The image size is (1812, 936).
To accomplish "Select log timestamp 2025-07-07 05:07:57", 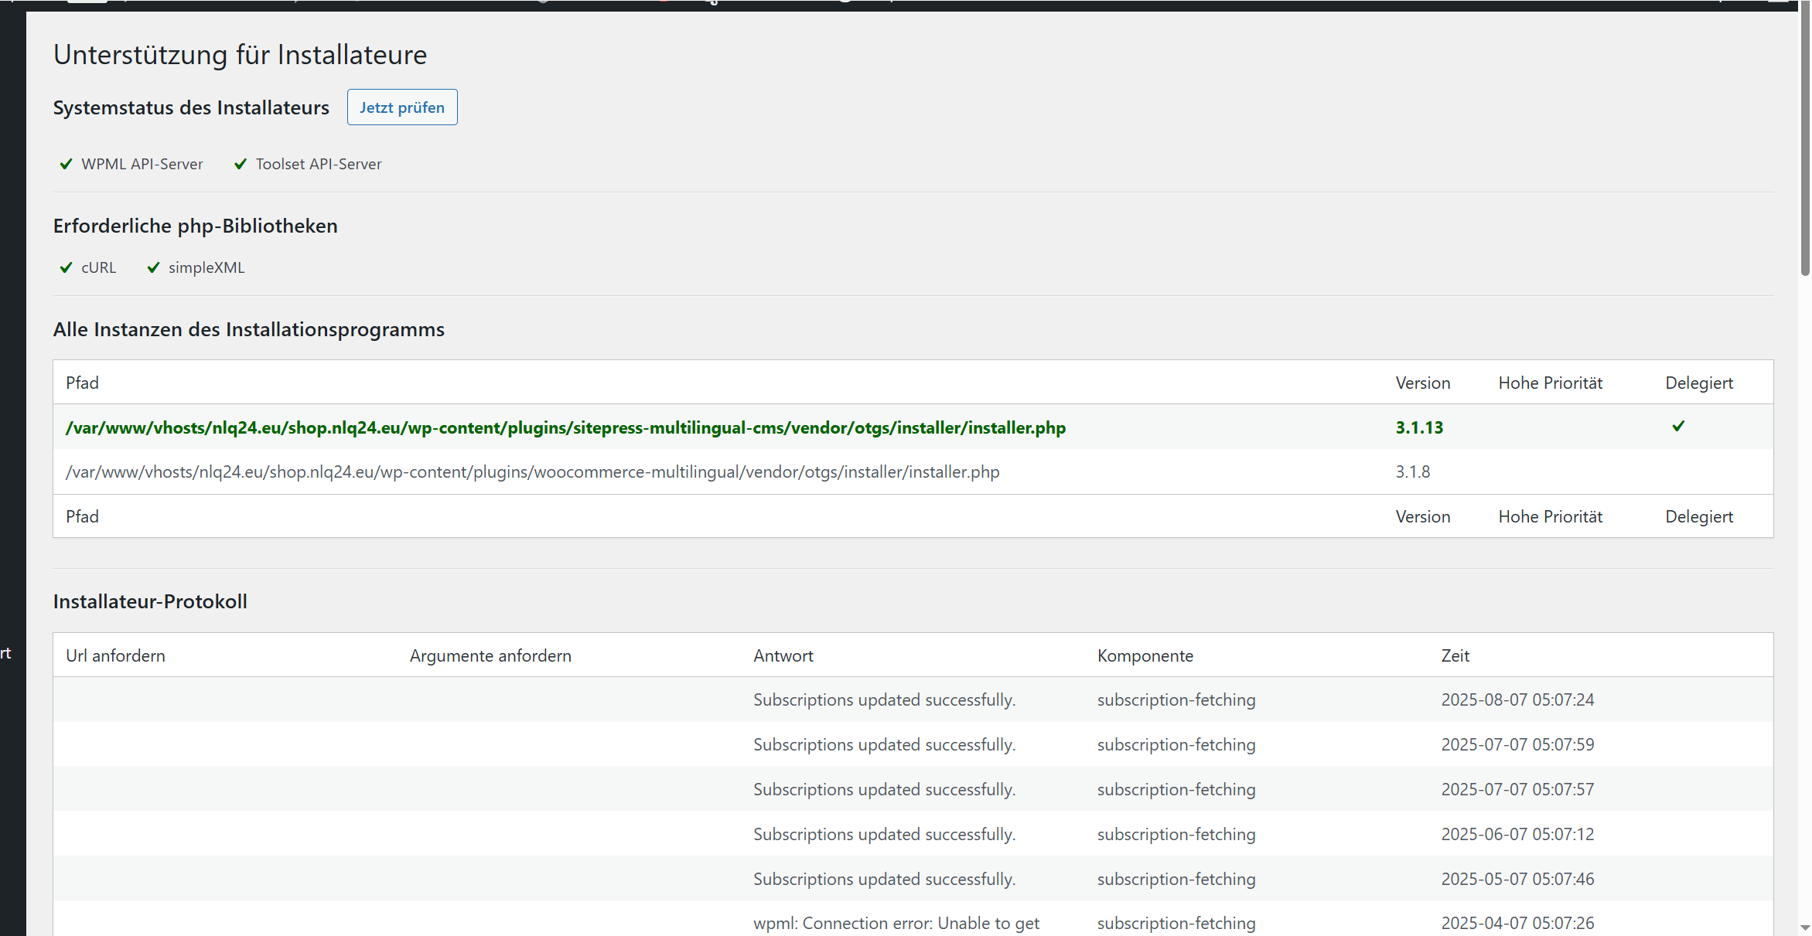I will (1517, 789).
